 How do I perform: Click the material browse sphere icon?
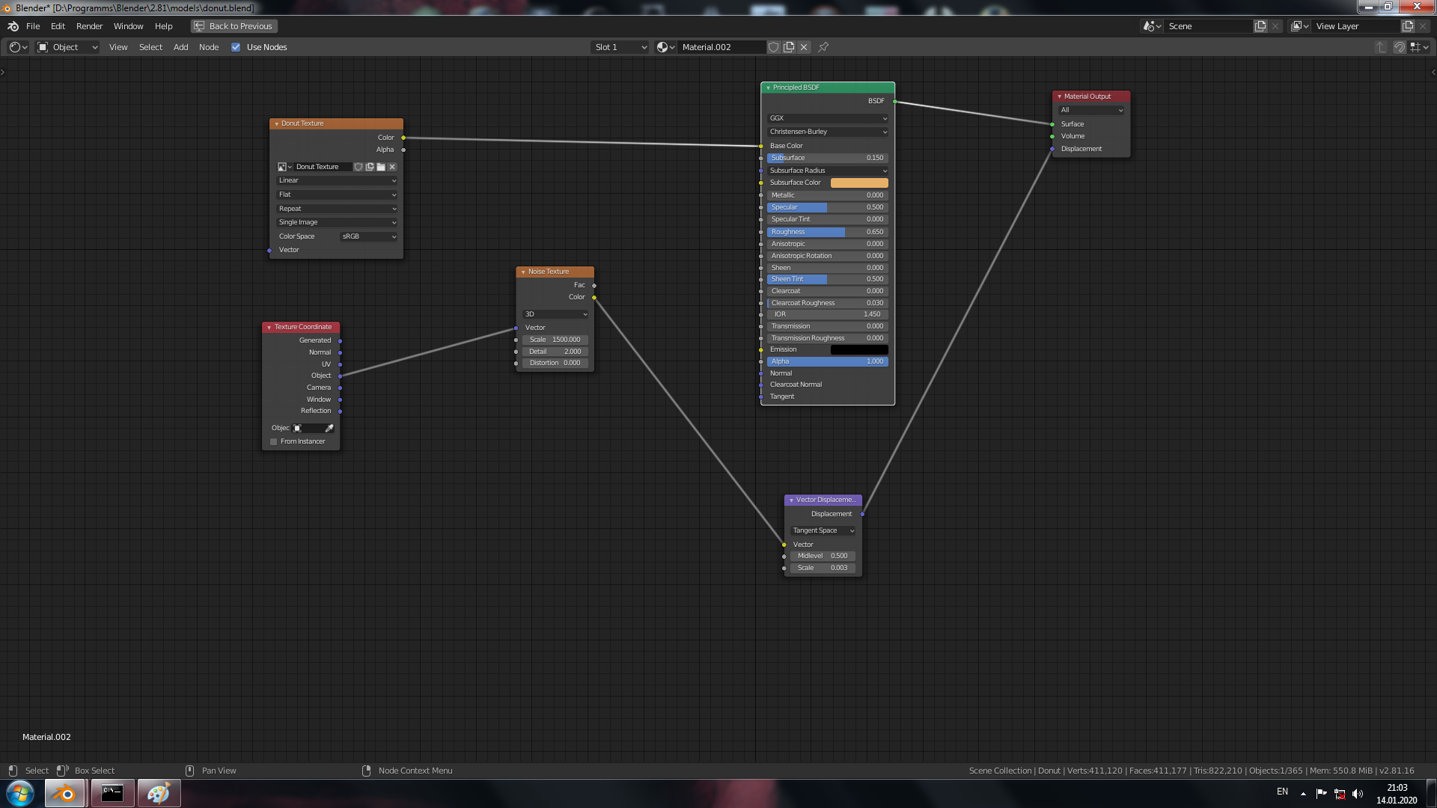click(665, 47)
